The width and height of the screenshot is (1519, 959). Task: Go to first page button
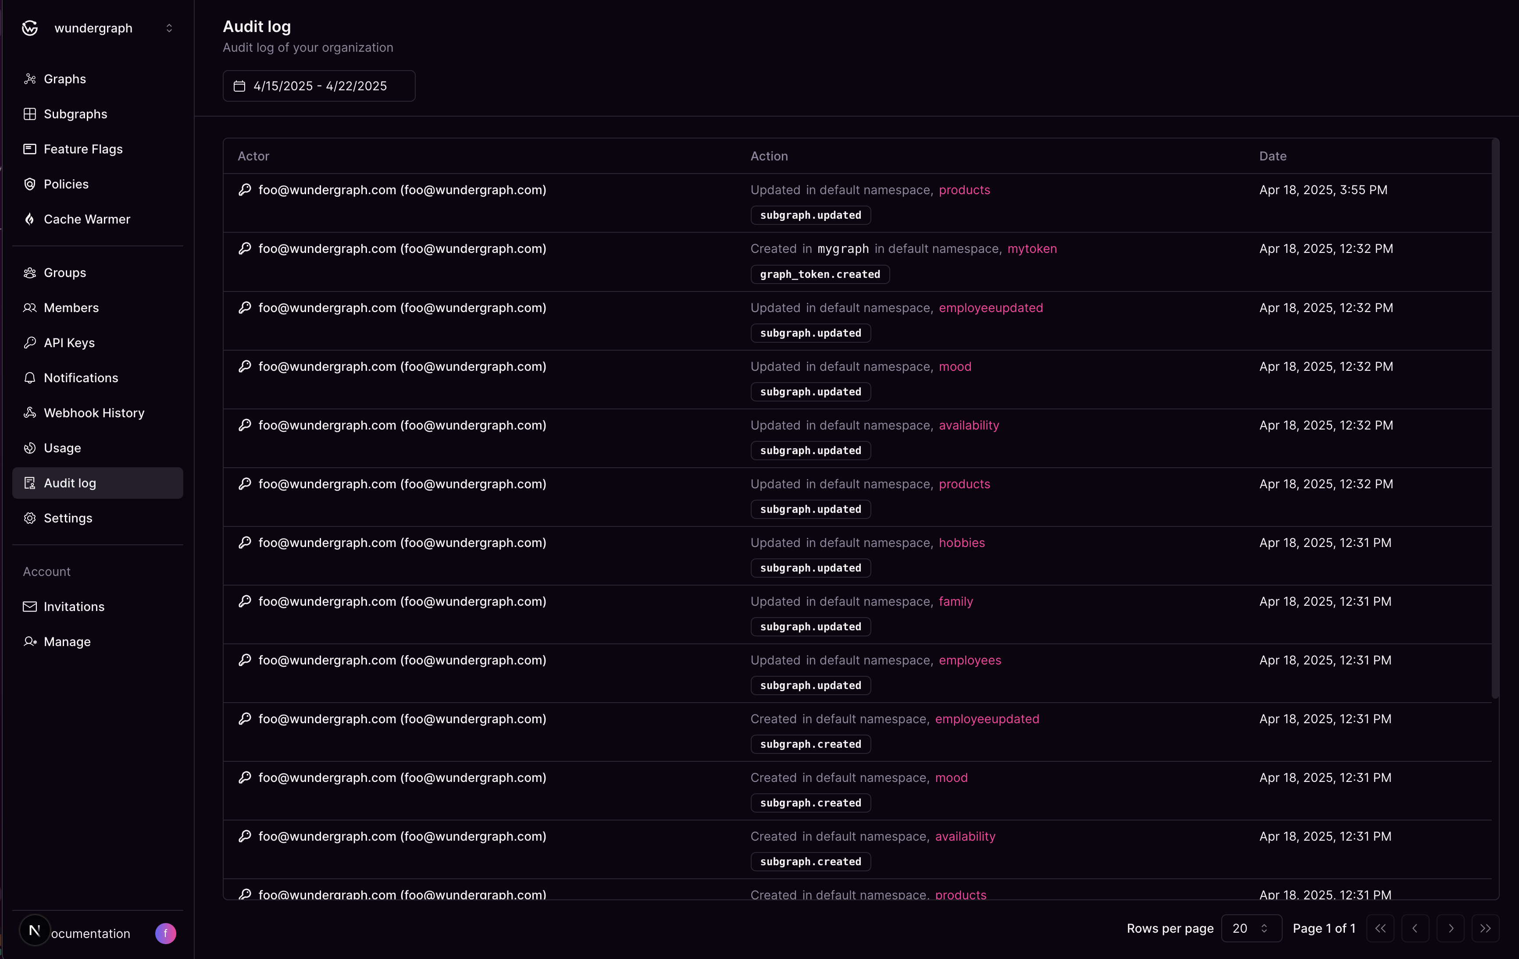coord(1380,928)
